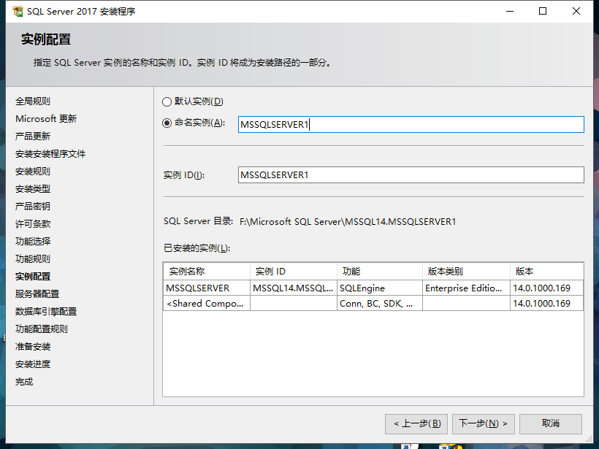
Task: Select the 服务器配置 step in the sidebar
Action: tap(37, 294)
